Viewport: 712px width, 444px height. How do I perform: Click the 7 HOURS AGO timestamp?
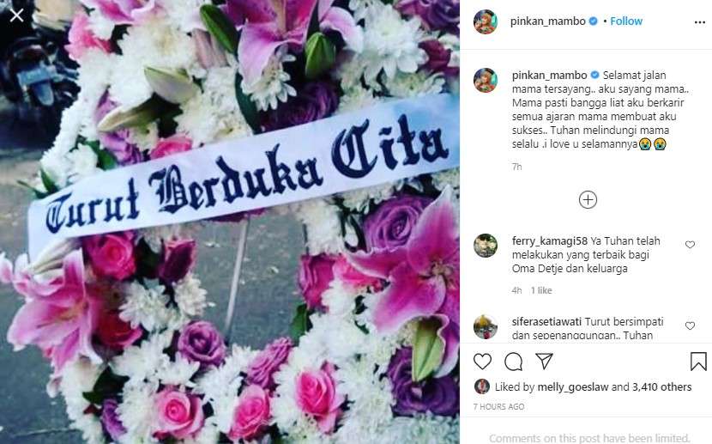pos(498,407)
